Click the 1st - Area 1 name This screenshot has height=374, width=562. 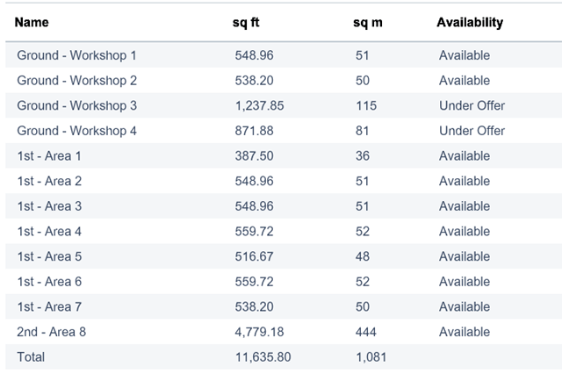[49, 156]
